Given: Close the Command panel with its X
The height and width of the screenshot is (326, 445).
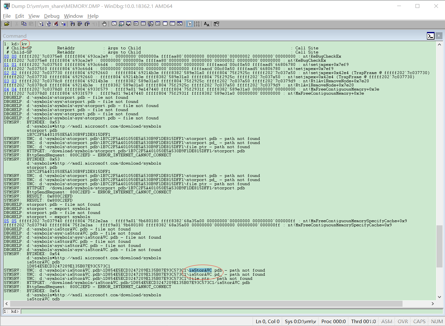Looking at the screenshot, I should coord(439,36).
